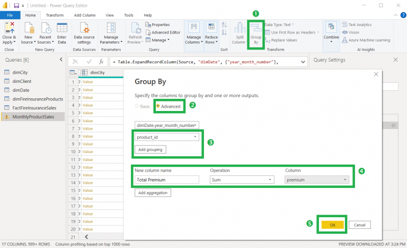
Task: Collapse the Queries pane
Action: (x=61, y=59)
